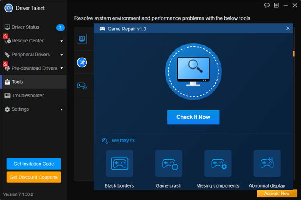Click the Peripheral Drivers plug icon
The width and height of the screenshot is (301, 200).
click(x=7, y=55)
